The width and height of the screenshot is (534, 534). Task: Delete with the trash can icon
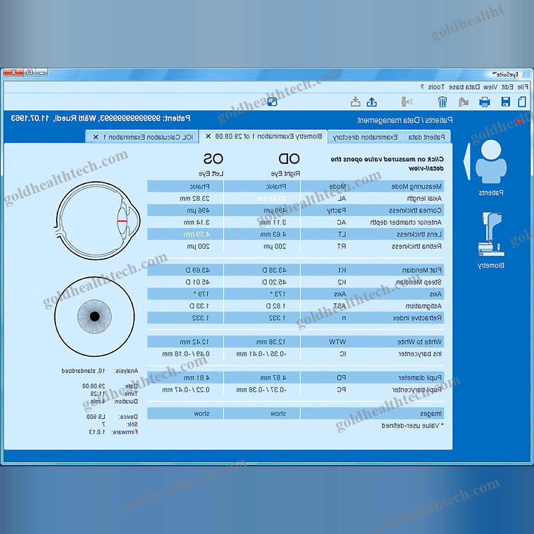click(442, 101)
